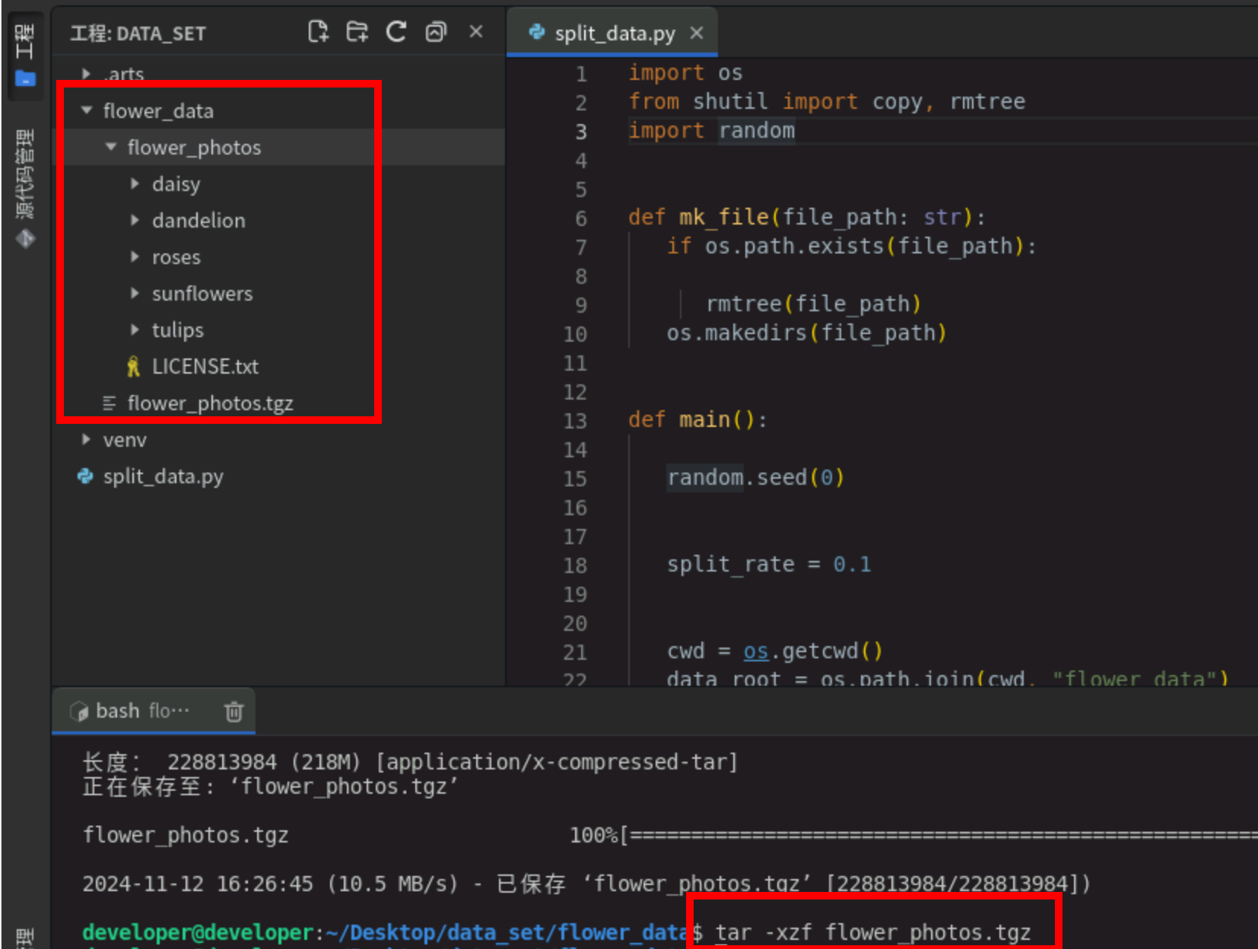Close the split_data.py editor tab
Viewport: 1258px width, 949px height.
697,33
